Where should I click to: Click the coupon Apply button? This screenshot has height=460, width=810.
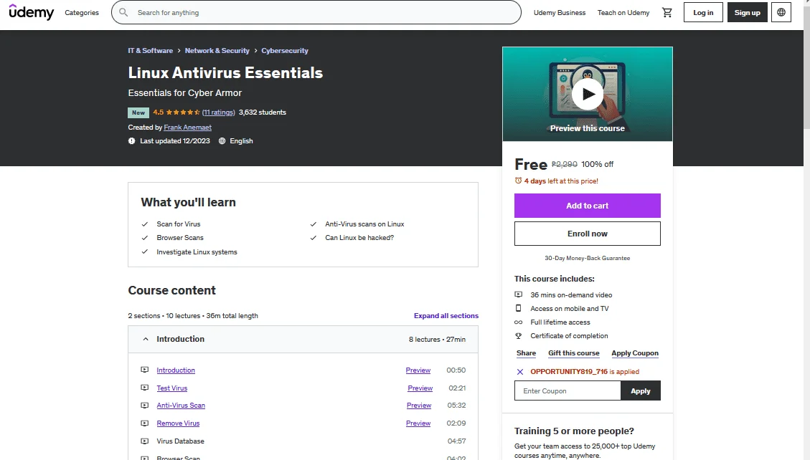(640, 391)
